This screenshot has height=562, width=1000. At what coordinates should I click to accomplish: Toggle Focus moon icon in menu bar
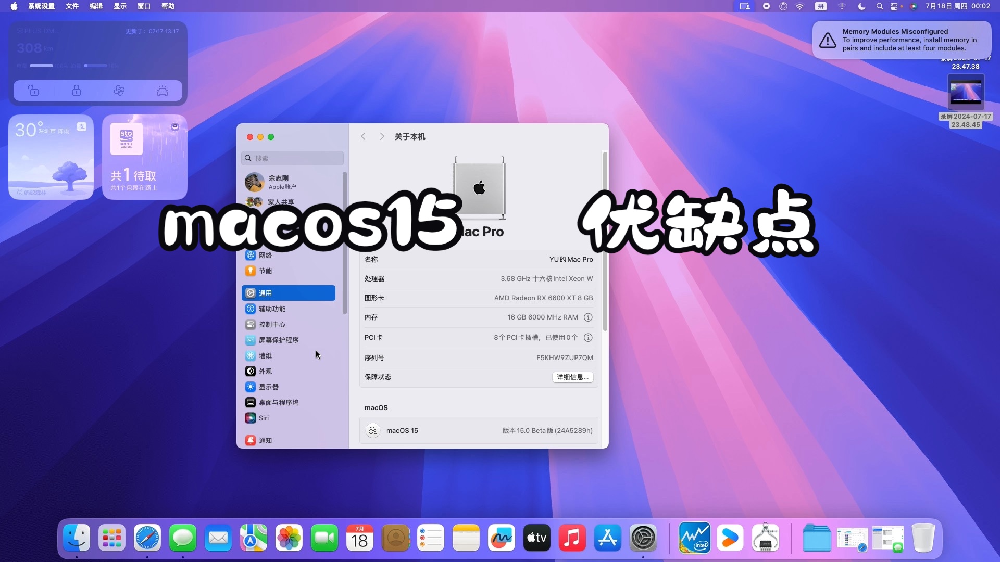861,6
